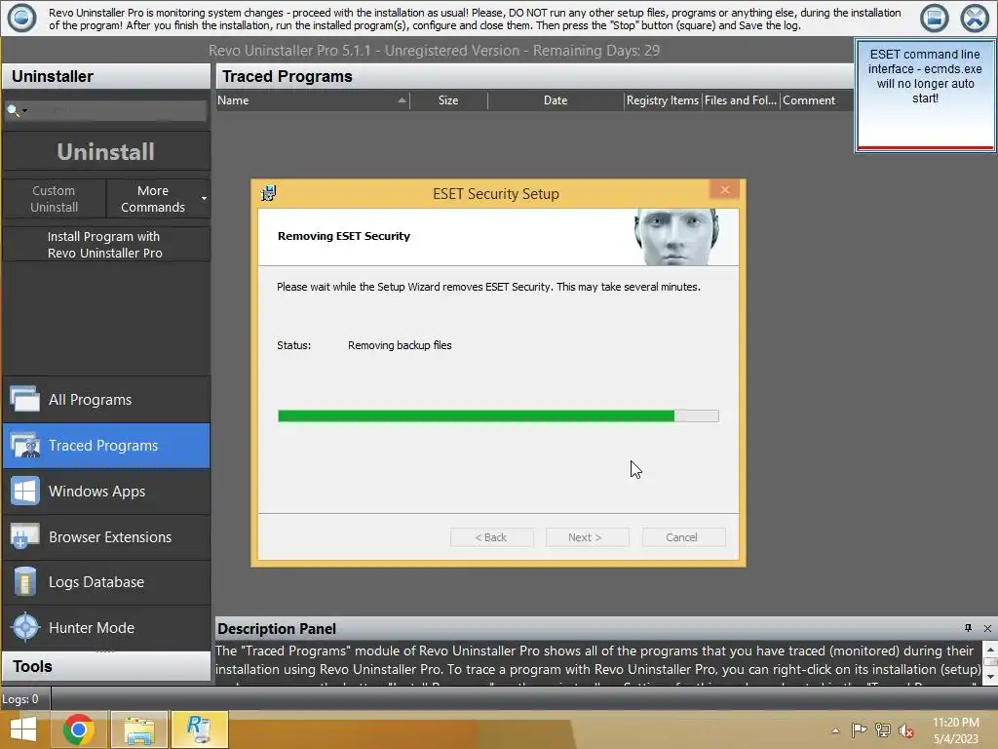The height and width of the screenshot is (749, 998).
Task: Activate Hunter Mode label in sidebar
Action: click(x=92, y=627)
